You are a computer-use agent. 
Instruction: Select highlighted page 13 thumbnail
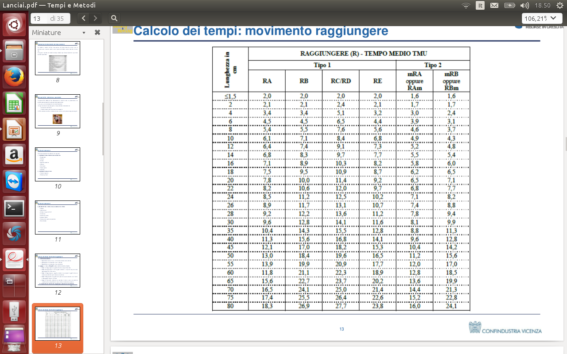58,323
